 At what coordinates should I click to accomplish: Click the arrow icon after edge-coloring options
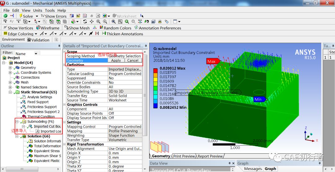tap(91, 33)
